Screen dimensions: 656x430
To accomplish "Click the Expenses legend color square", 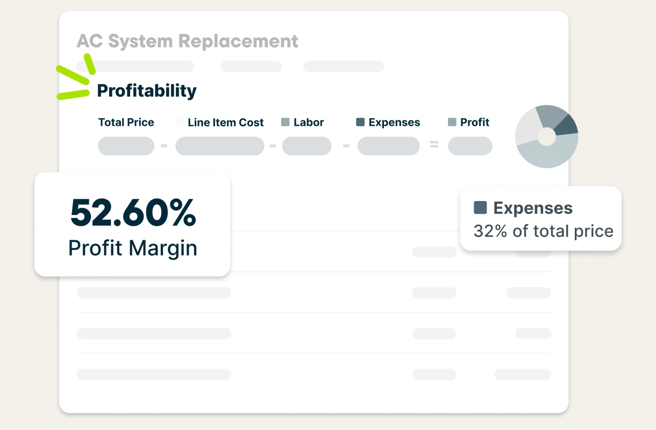I will click(360, 123).
